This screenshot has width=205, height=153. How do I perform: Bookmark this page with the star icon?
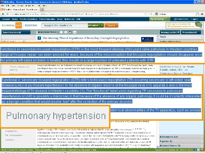click(x=145, y=14)
